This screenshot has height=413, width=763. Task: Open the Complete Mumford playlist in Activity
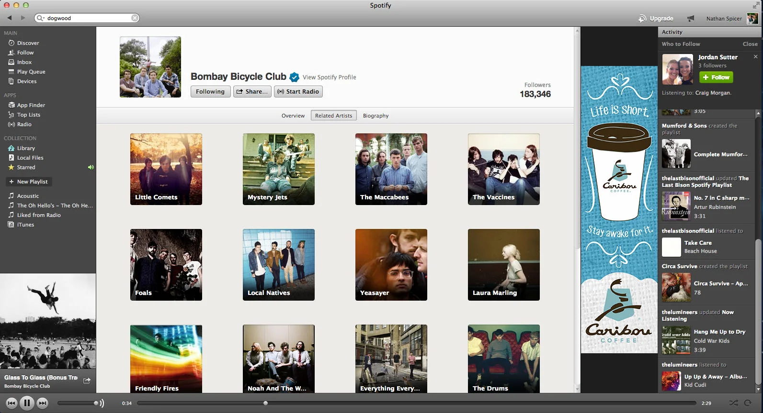point(720,154)
